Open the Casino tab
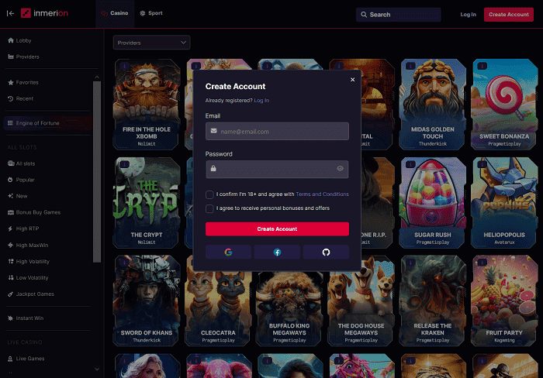The image size is (543, 378). 115,13
